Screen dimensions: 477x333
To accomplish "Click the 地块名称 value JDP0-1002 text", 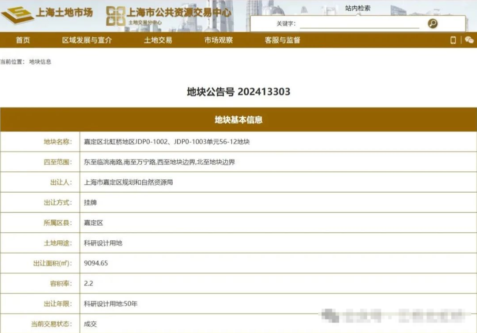I will pyautogui.click(x=167, y=141).
